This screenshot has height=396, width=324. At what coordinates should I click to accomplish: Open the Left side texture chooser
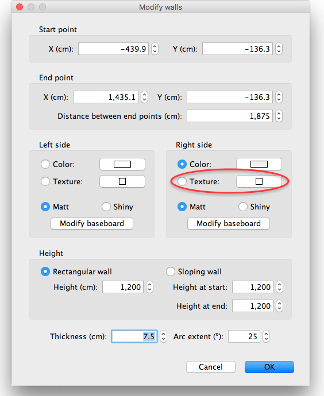(122, 181)
